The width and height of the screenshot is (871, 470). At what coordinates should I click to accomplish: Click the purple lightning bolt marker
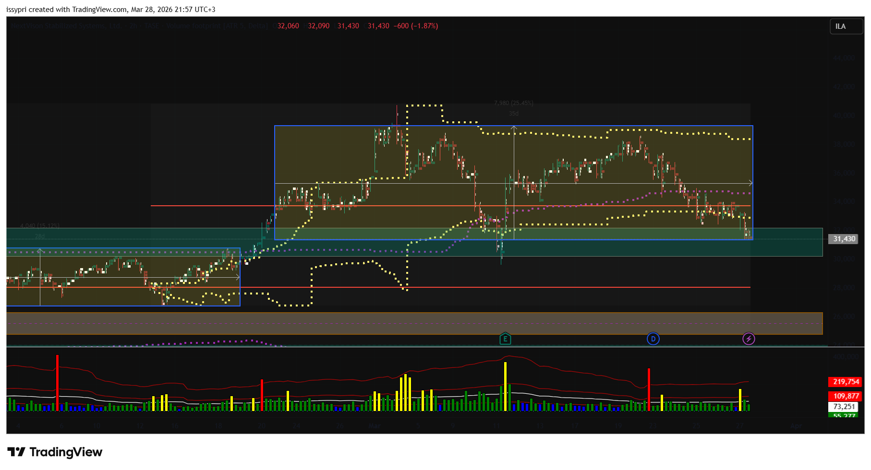point(749,339)
